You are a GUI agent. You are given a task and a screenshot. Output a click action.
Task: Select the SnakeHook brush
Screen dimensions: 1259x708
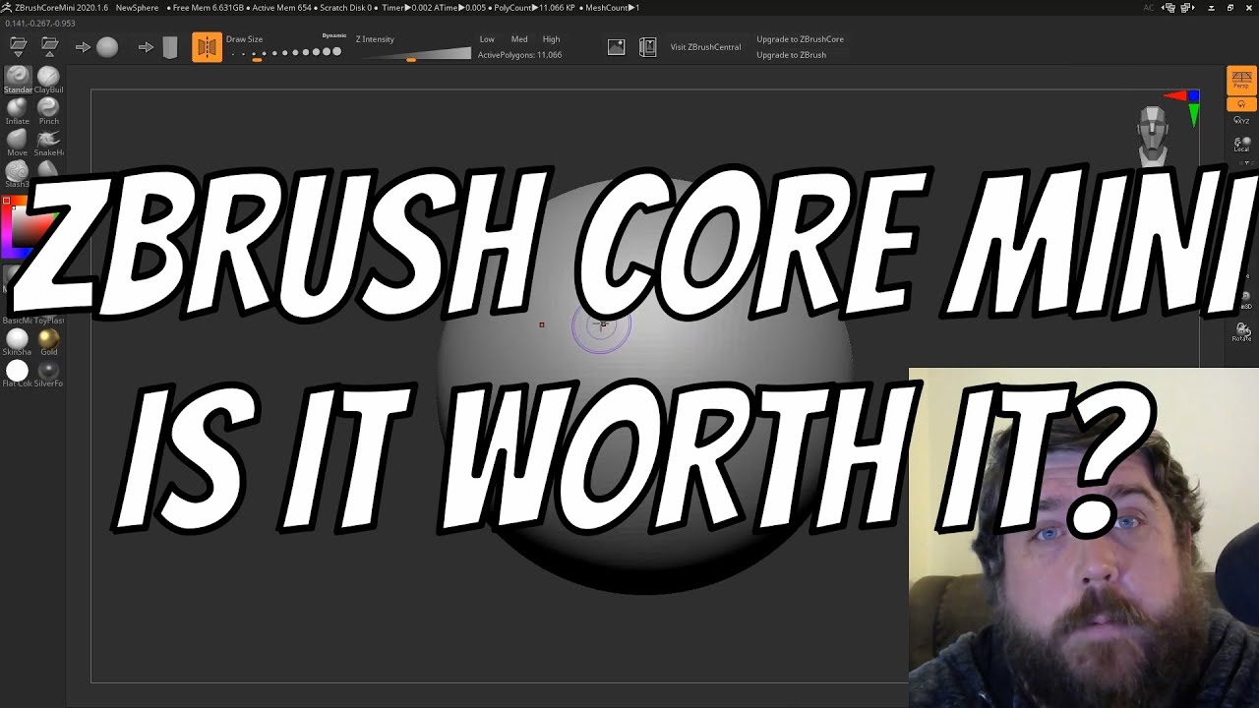coord(48,143)
